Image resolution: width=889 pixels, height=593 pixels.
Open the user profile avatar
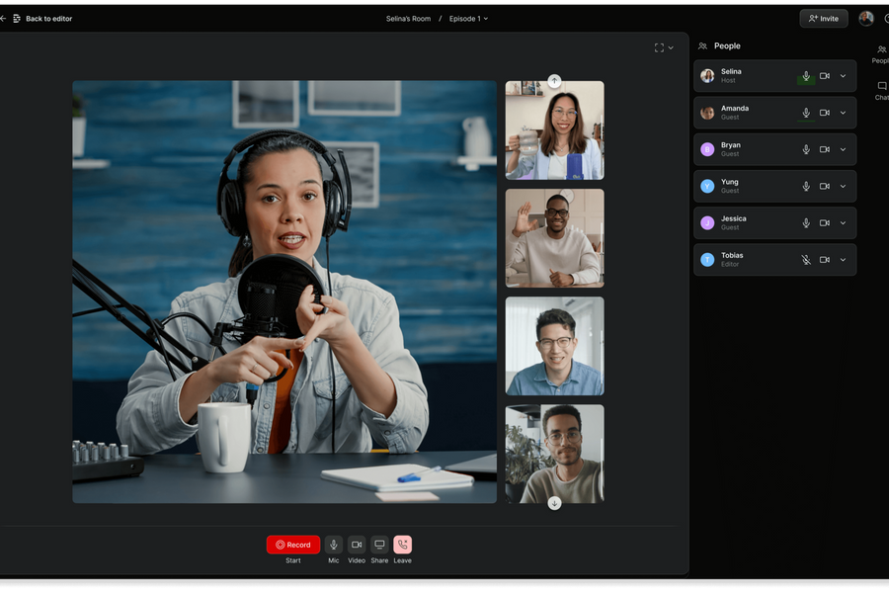coord(865,19)
